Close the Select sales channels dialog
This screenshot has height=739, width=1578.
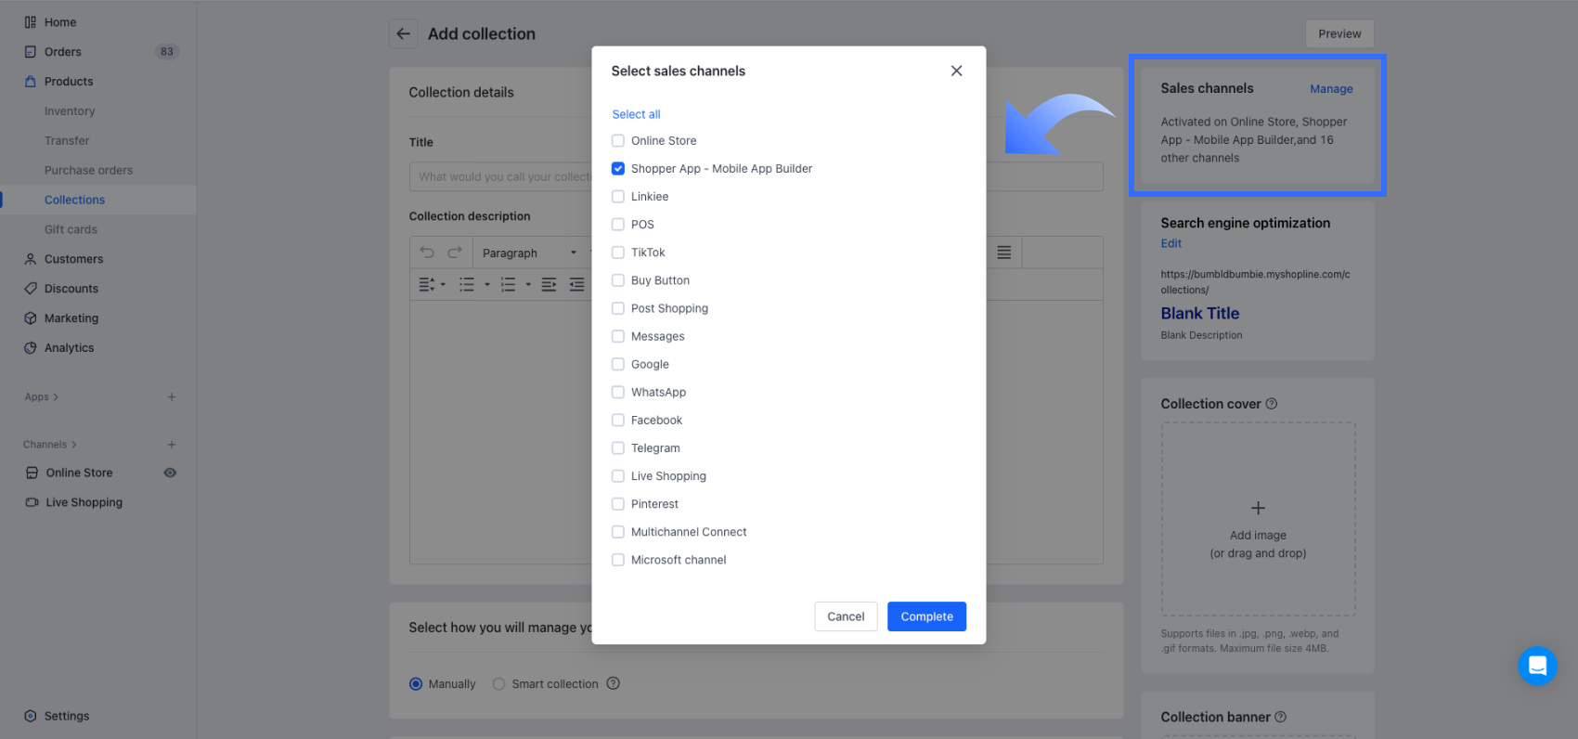coord(956,71)
